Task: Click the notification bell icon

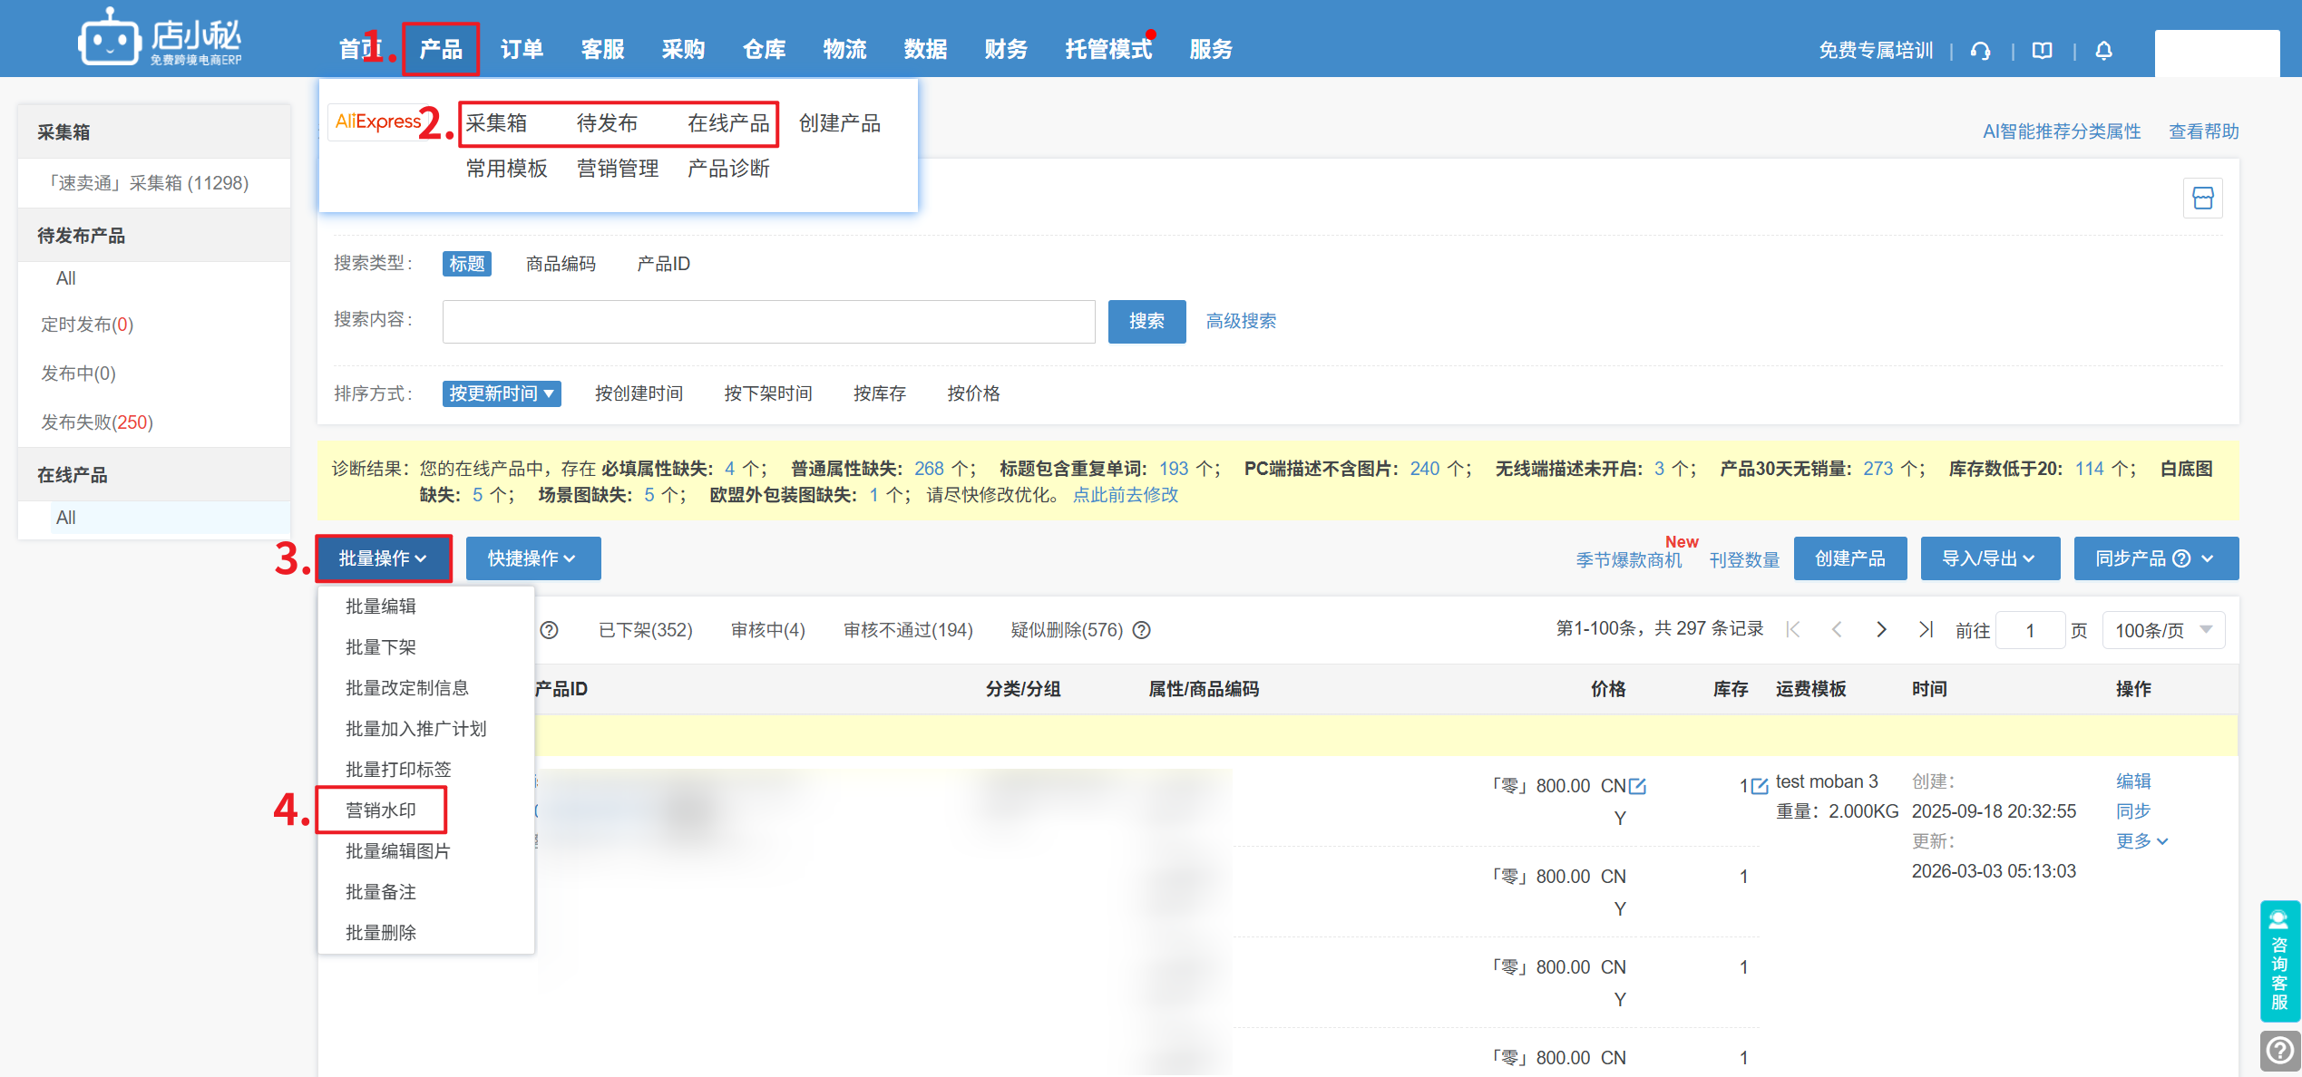Action: click(2104, 51)
